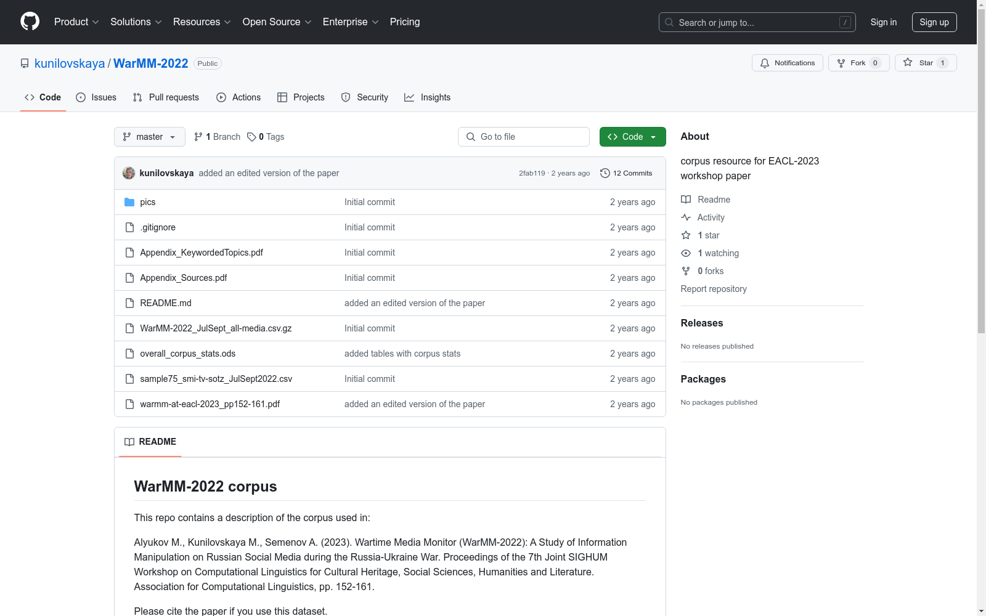Expand the Product menu
986x616 pixels.
[x=76, y=22]
